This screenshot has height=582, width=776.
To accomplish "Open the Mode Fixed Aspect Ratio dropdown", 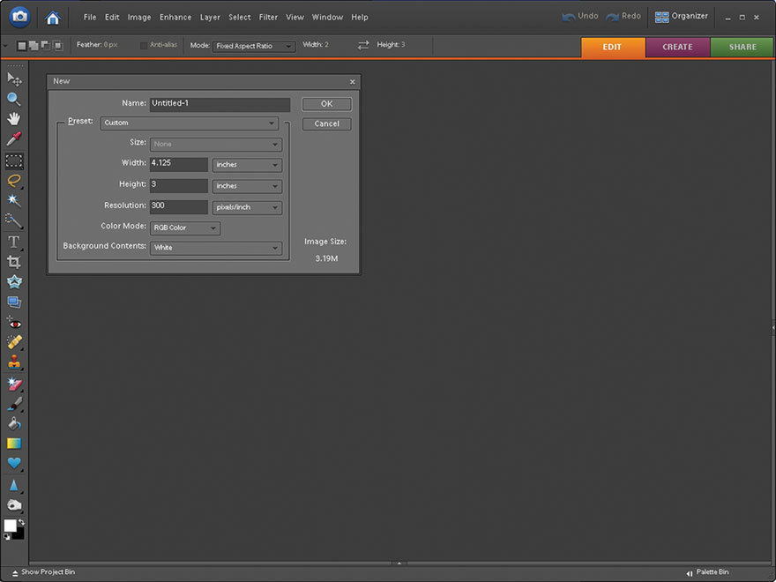I will point(254,46).
